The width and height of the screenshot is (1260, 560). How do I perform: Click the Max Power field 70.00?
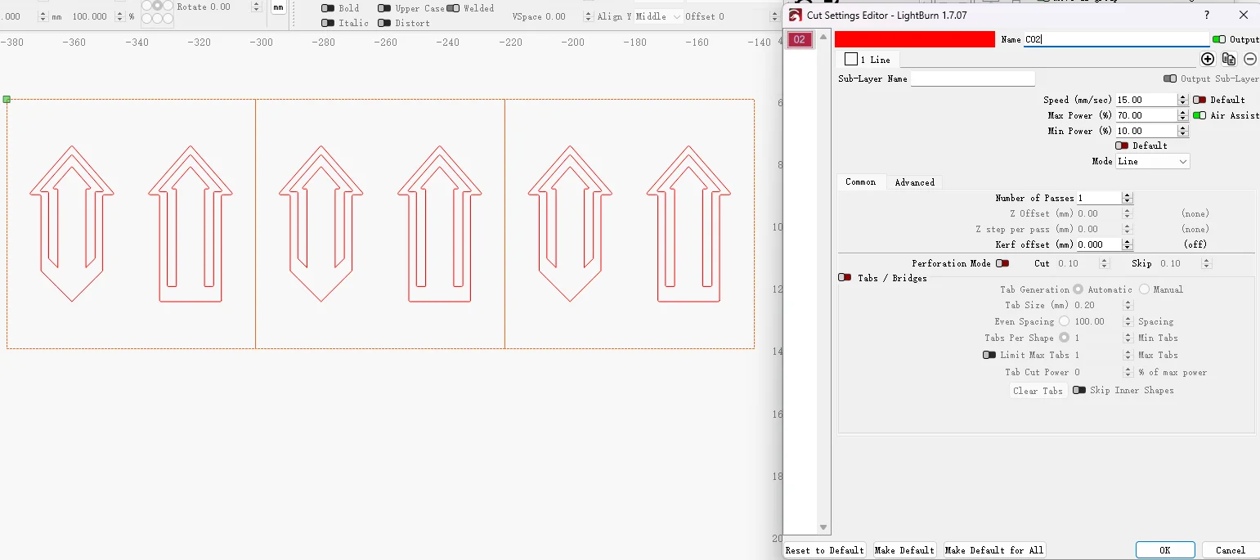coord(1146,115)
